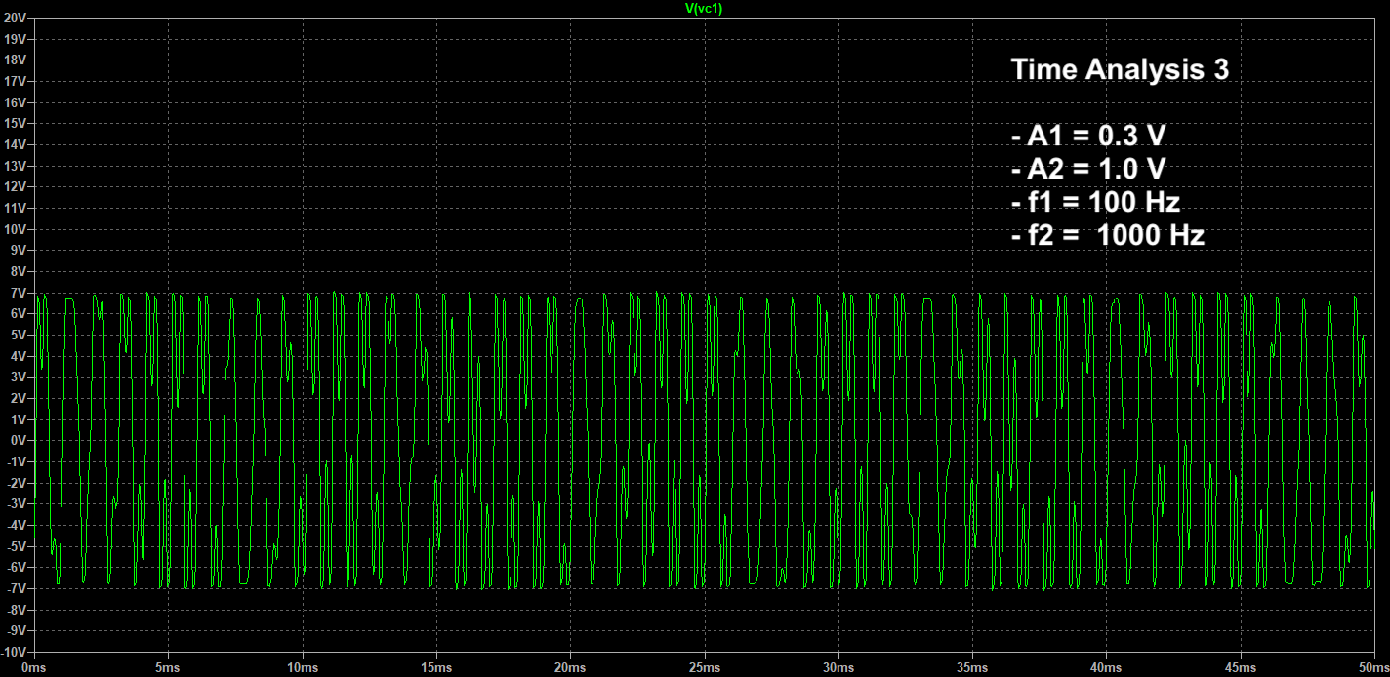Click the 25ms label on the time axis
This screenshot has width=1390, height=677.
pyautogui.click(x=705, y=667)
